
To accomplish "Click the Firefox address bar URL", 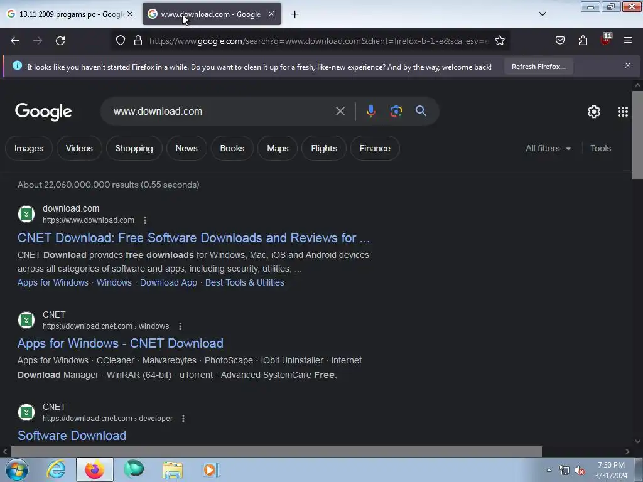I will [x=319, y=41].
